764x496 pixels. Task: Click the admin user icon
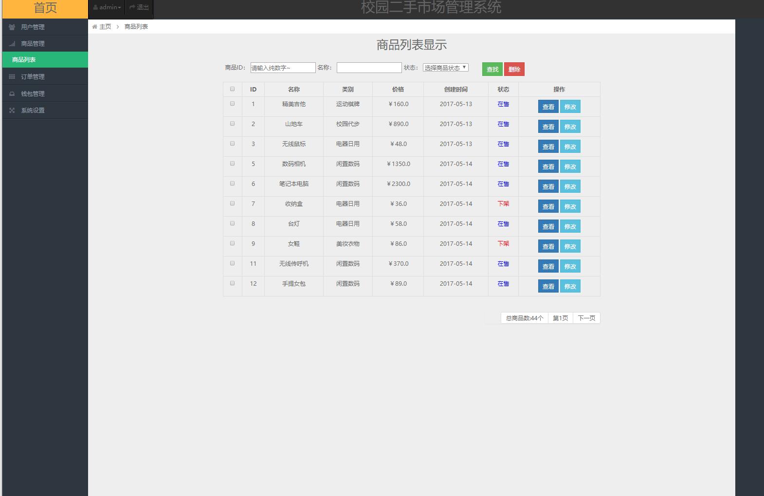point(95,7)
